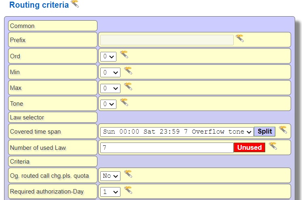The height and width of the screenshot is (200, 302).
Task: Expand the Max value dropdown
Action: (x=110, y=88)
